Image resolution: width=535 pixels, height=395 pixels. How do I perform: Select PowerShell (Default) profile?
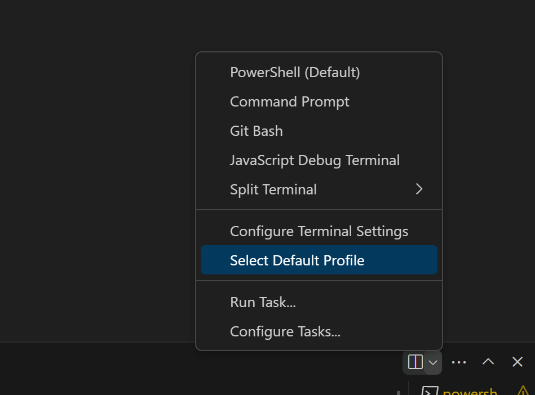295,72
